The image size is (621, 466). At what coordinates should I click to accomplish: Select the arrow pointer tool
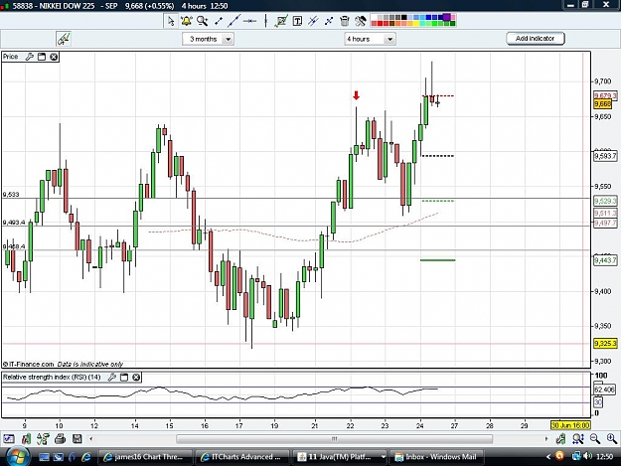point(171,21)
